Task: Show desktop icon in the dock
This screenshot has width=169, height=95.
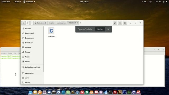Action: (x=30, y=92)
